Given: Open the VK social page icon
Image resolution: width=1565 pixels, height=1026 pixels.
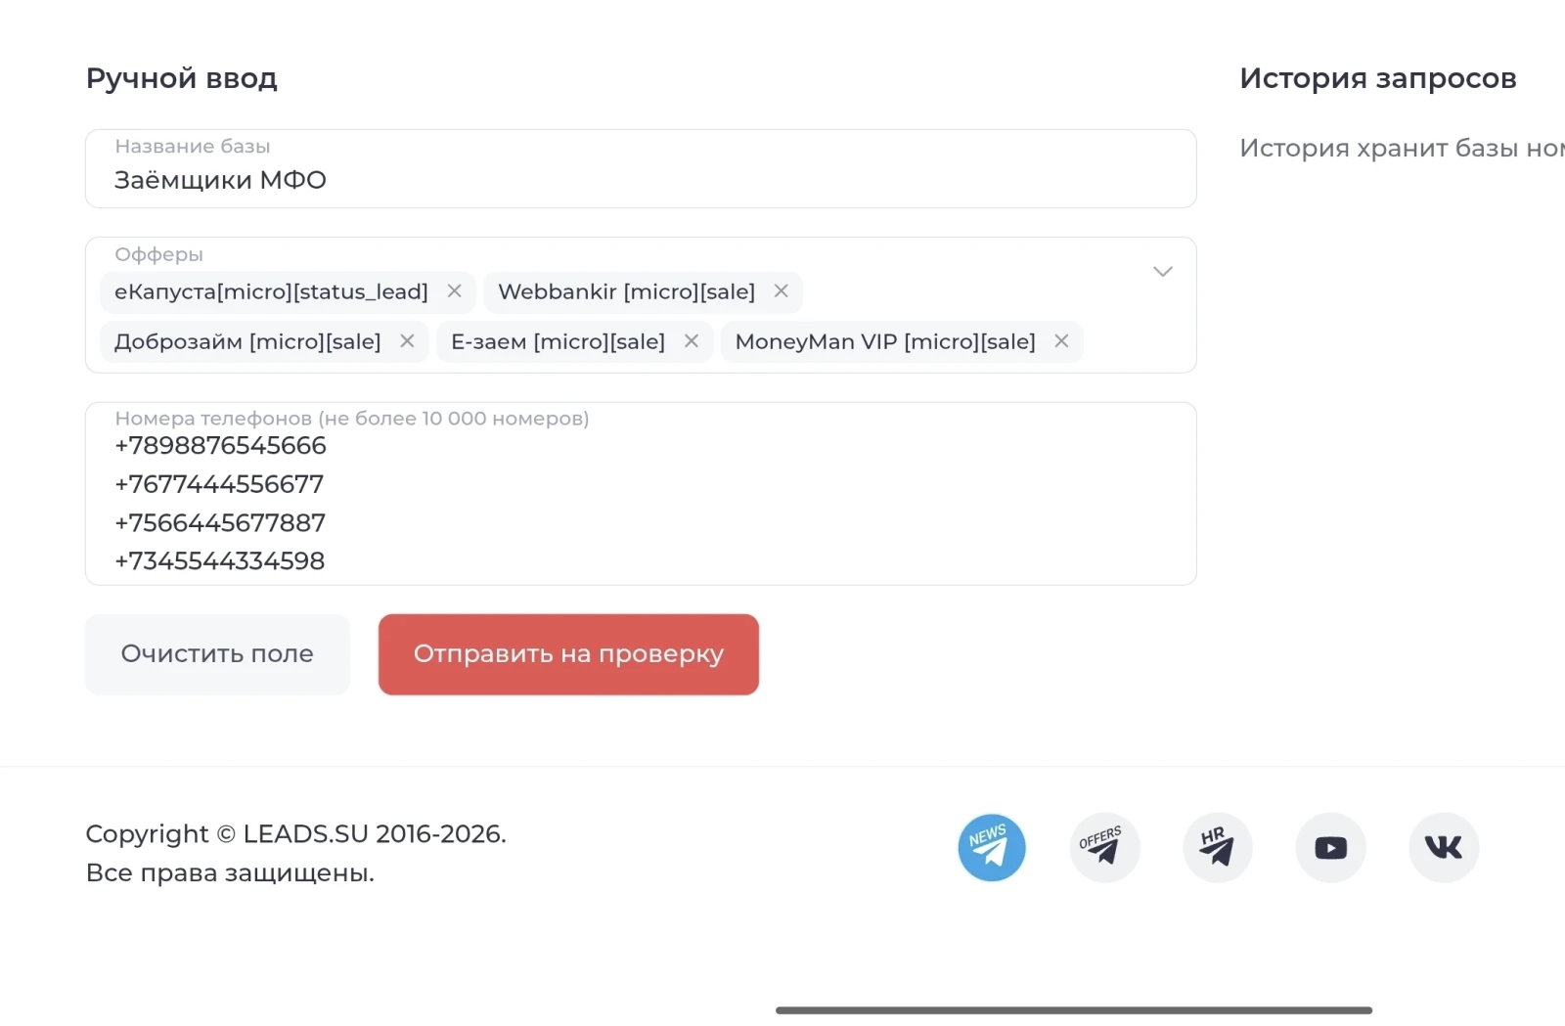Looking at the screenshot, I should coord(1444,847).
